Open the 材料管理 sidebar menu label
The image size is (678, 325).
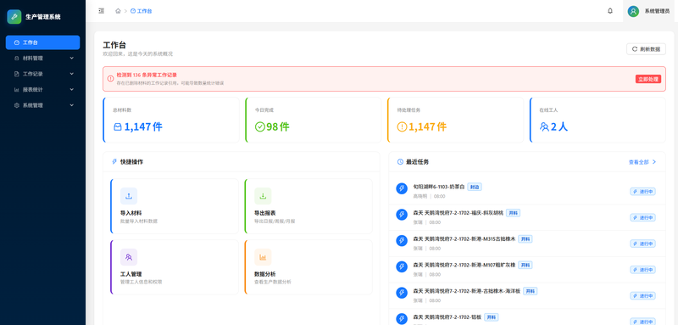[x=33, y=58]
